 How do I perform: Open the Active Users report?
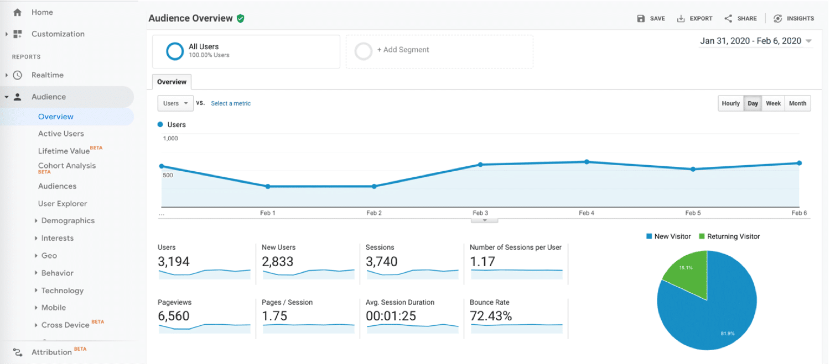click(61, 133)
